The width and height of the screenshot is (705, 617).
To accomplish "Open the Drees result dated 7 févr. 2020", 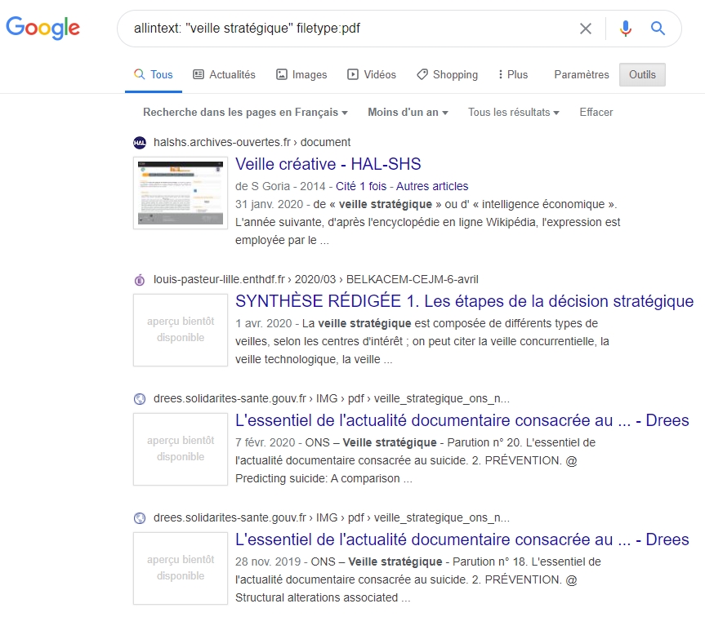I will coord(462,420).
